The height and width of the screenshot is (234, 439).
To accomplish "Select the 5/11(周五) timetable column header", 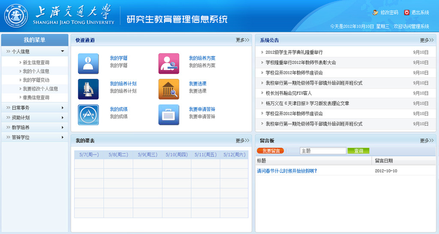I will tap(205, 155).
